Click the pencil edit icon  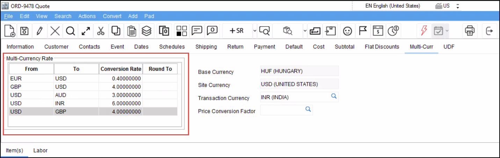pyautogui.click(x=39, y=31)
